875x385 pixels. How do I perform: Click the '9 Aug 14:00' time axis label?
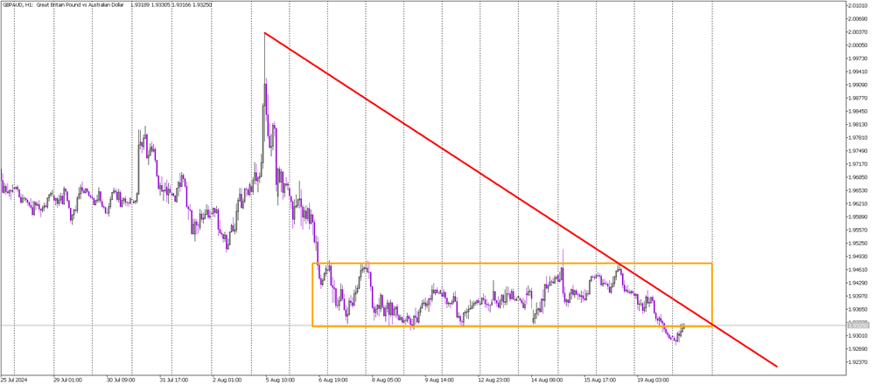coord(440,381)
